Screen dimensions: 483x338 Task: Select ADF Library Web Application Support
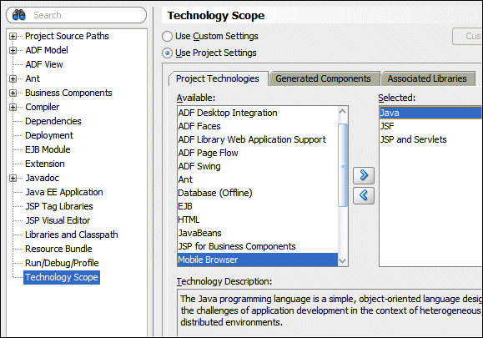258,139
